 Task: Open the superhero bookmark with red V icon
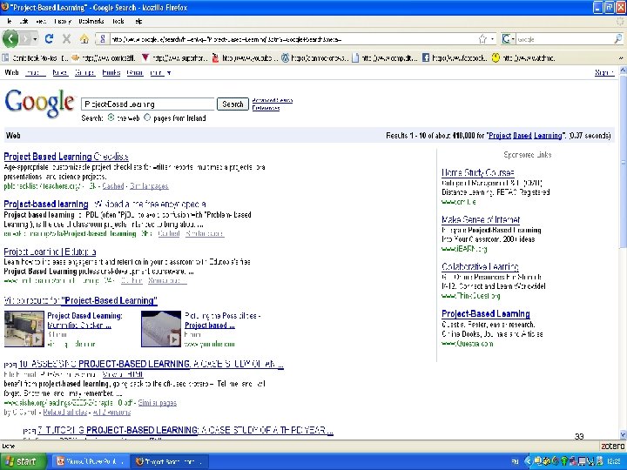175,58
